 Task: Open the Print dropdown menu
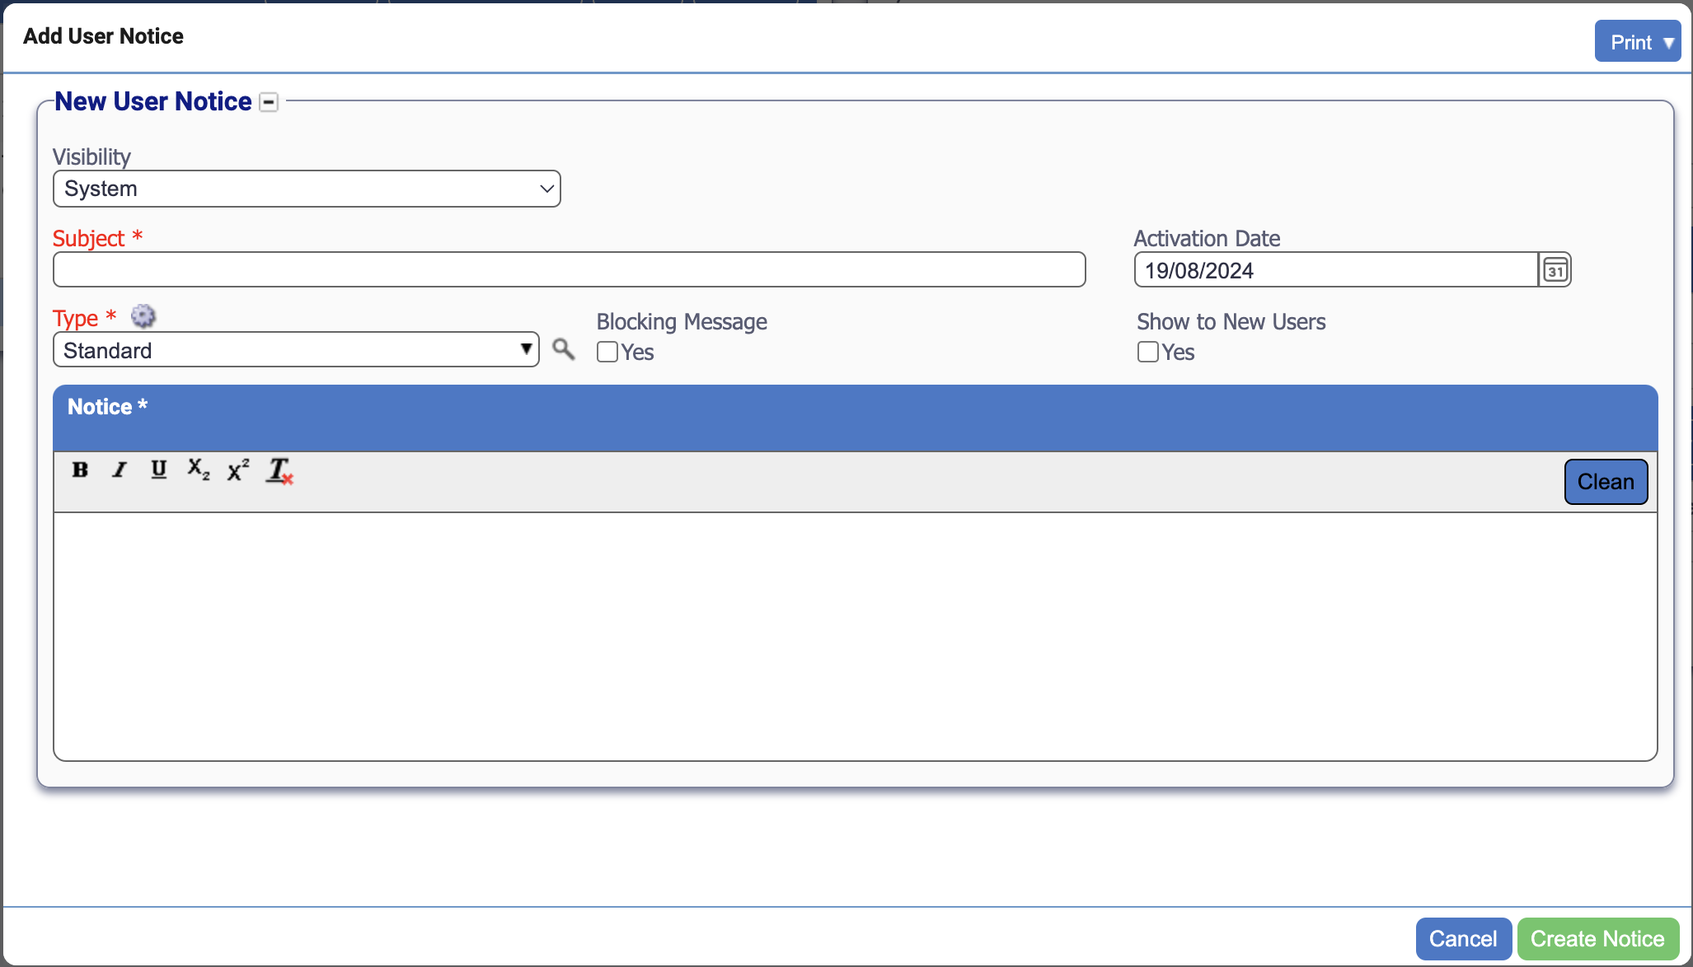pos(1637,42)
